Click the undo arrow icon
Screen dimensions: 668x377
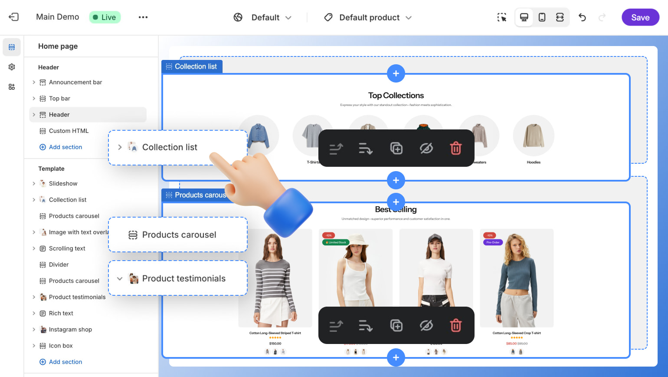[582, 17]
